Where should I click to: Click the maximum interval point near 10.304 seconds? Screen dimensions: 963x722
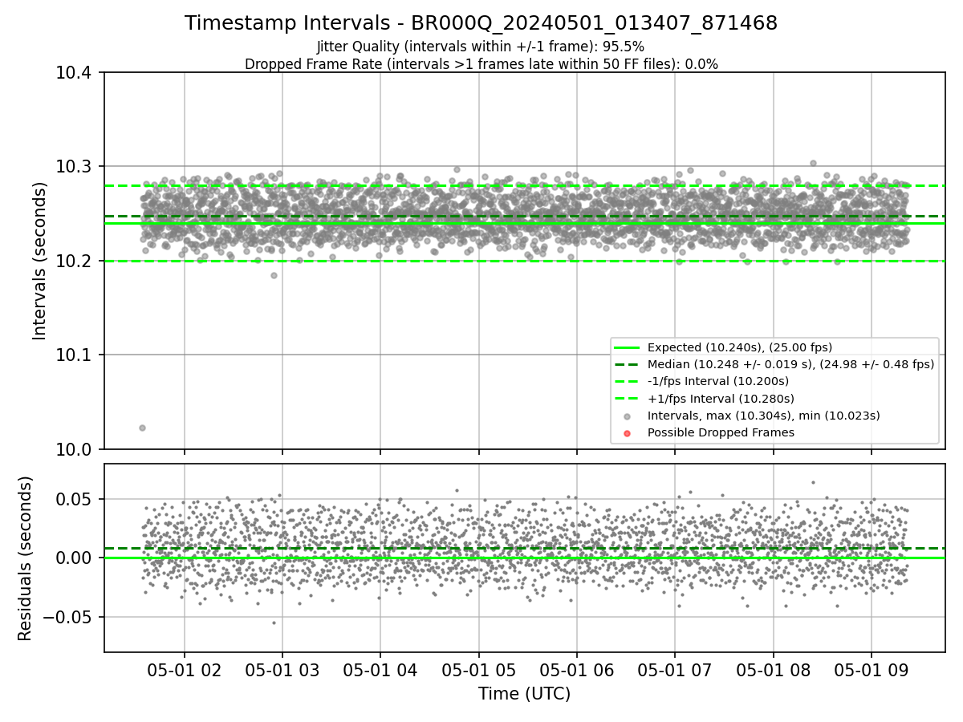tap(813, 163)
